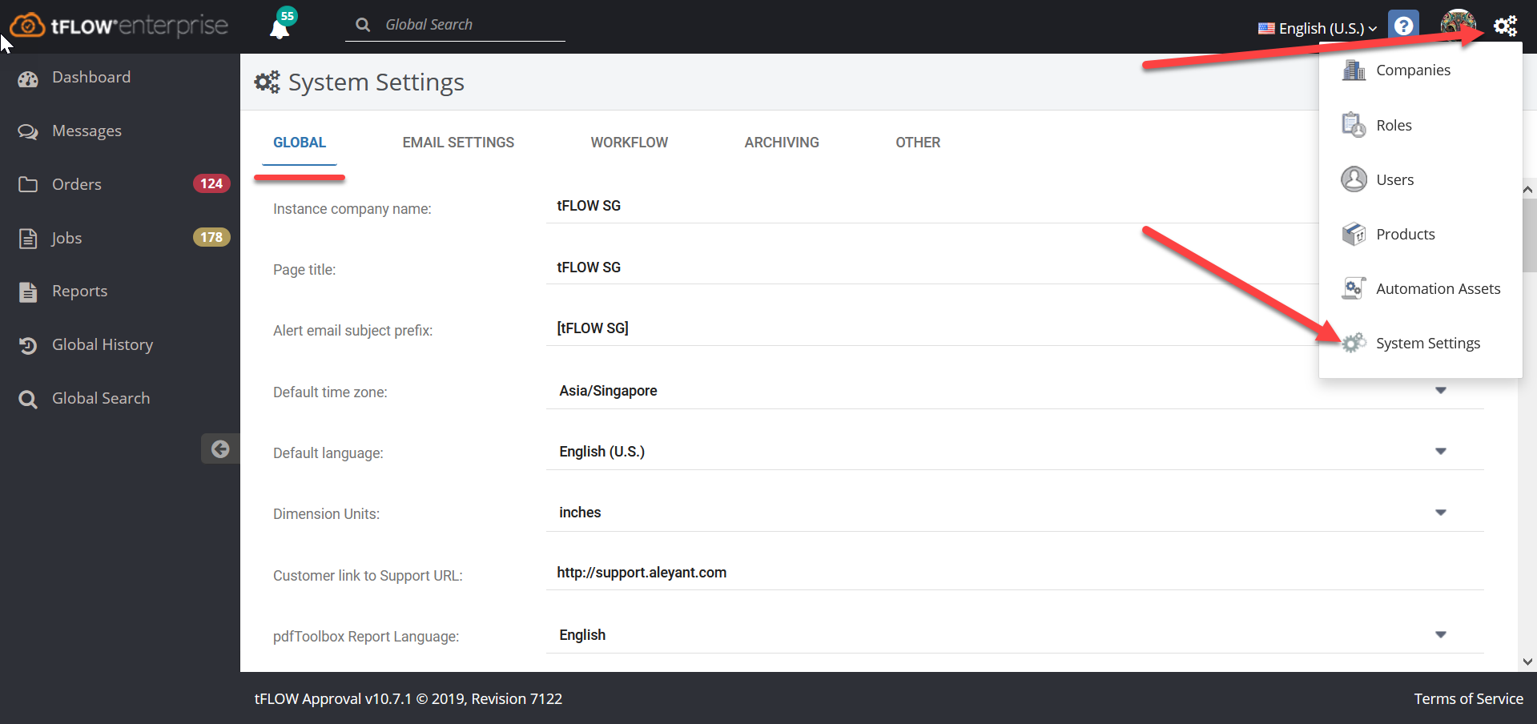The width and height of the screenshot is (1537, 724).
Task: Open Global Search in the sidebar
Action: pos(101,399)
